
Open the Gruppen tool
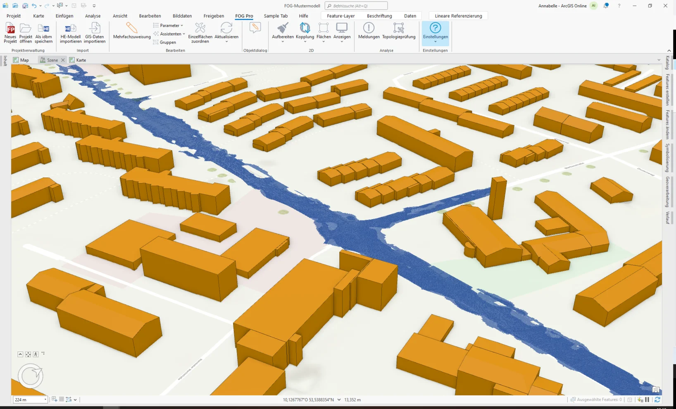[164, 42]
